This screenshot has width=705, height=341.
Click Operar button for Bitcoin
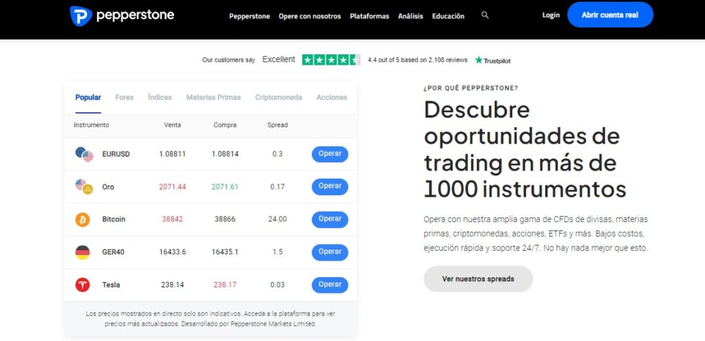click(x=330, y=219)
